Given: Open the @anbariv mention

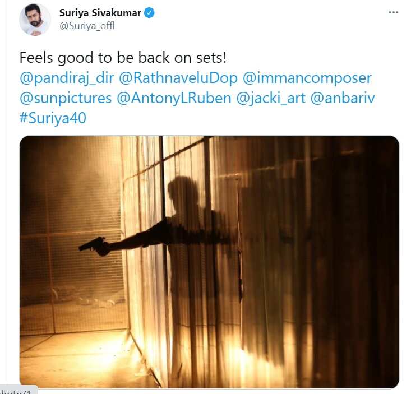Looking at the screenshot, I should 343,98.
